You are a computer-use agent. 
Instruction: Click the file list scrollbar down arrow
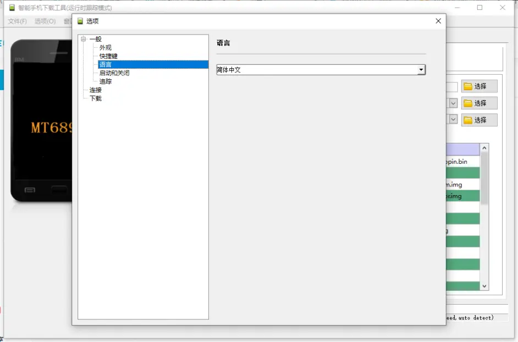point(484,286)
